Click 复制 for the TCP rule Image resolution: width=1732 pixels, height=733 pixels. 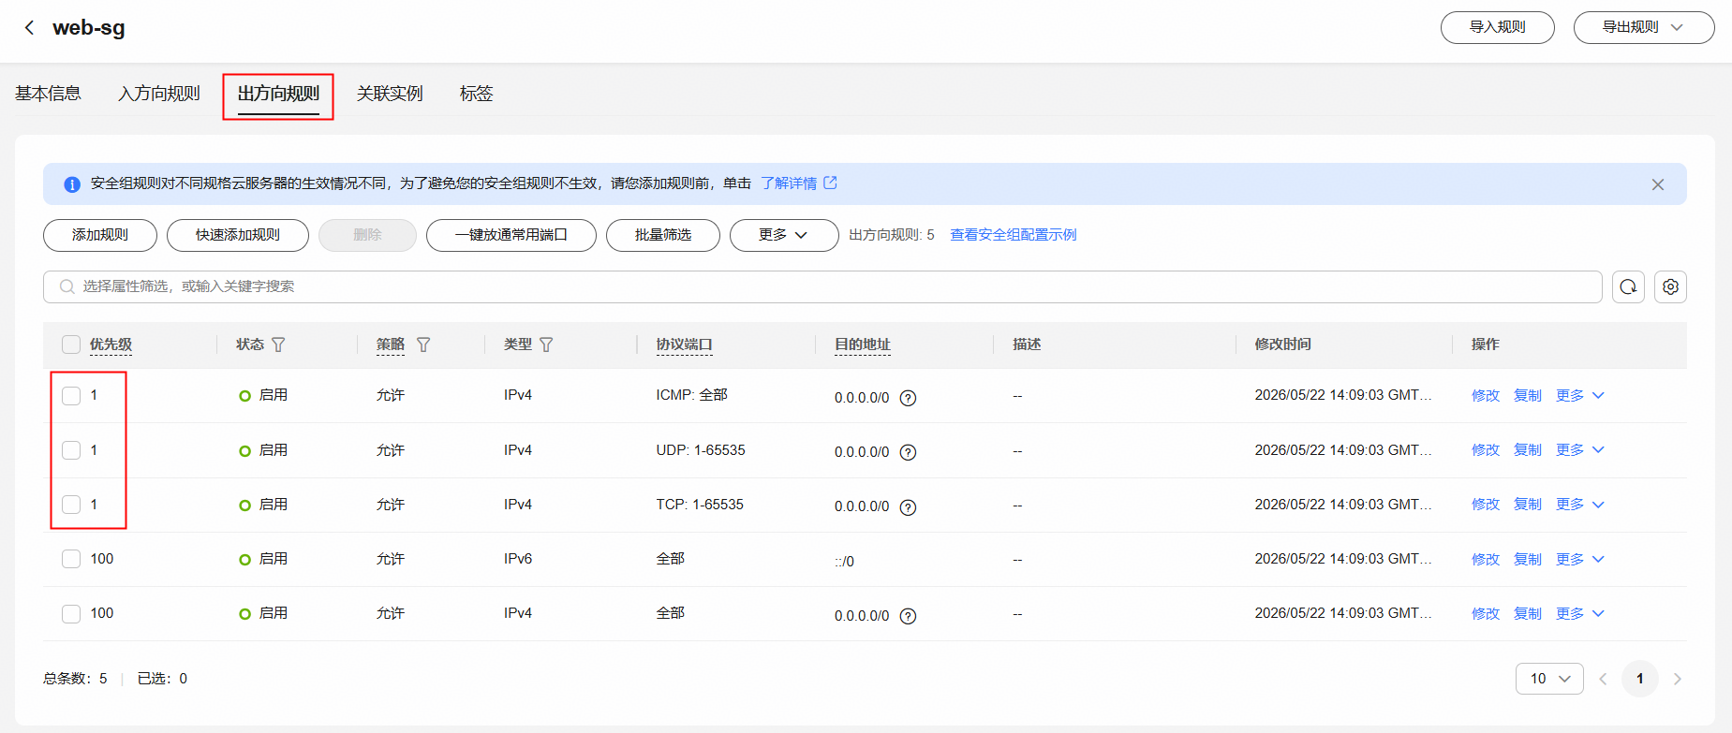(1528, 505)
